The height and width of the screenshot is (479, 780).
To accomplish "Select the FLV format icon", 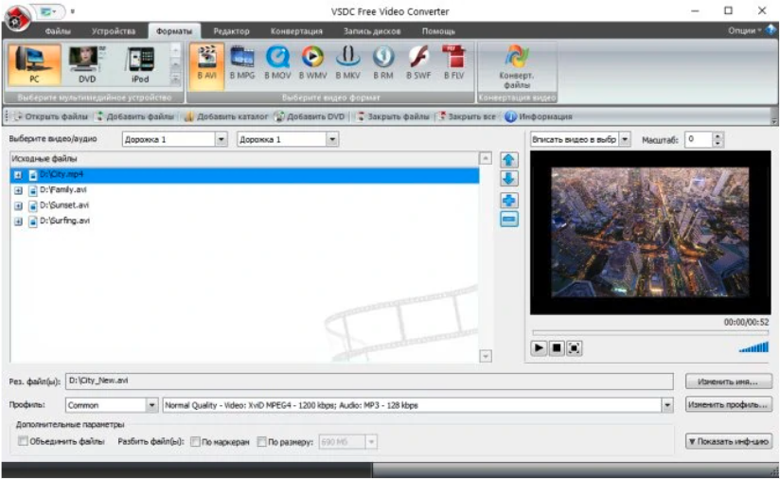I will [453, 62].
